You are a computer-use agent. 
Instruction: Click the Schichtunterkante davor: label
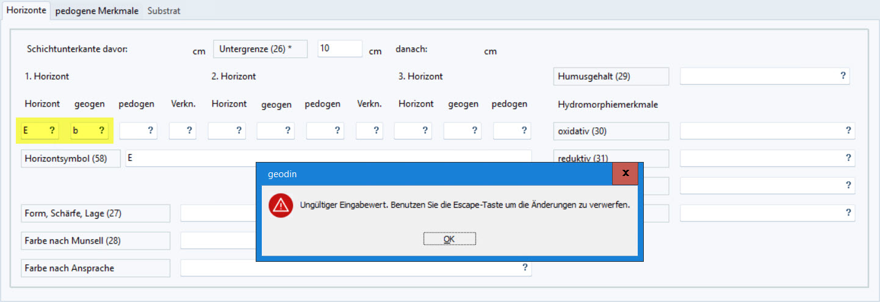point(78,49)
